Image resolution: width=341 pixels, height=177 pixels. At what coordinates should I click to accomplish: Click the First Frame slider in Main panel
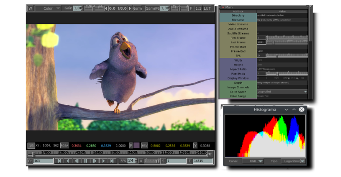(287, 38)
